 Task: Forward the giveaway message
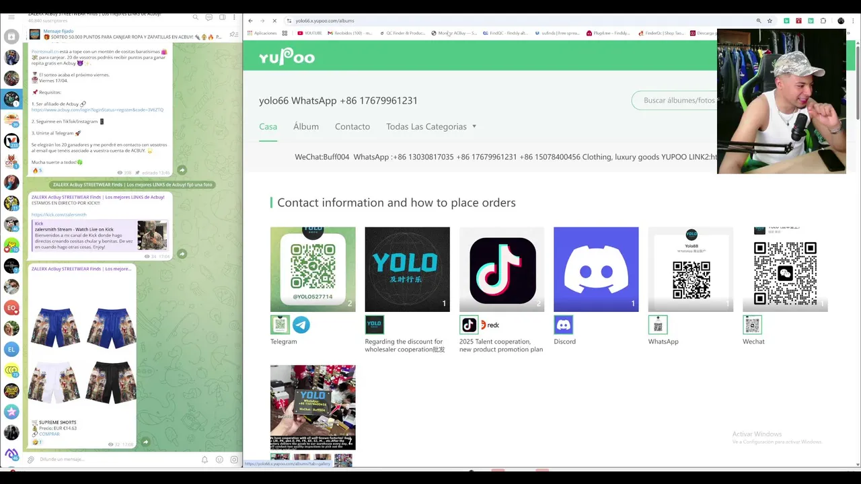pyautogui.click(x=182, y=170)
